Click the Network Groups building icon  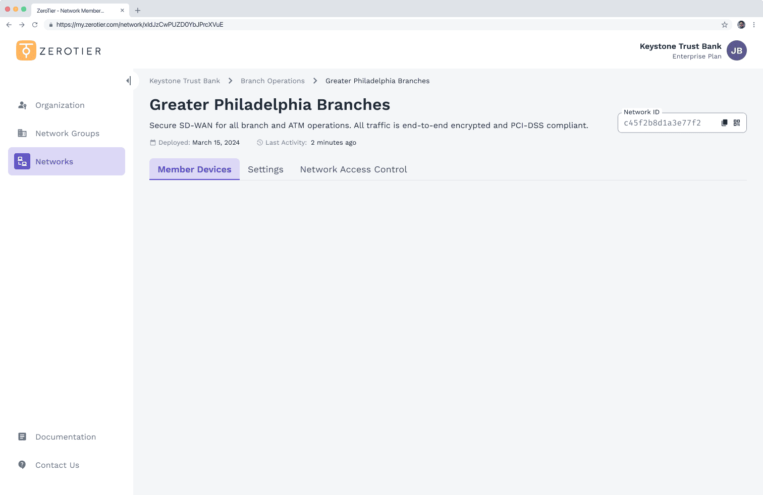click(22, 134)
